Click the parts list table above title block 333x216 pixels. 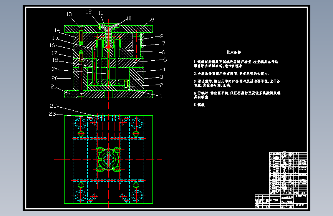pos(288,173)
